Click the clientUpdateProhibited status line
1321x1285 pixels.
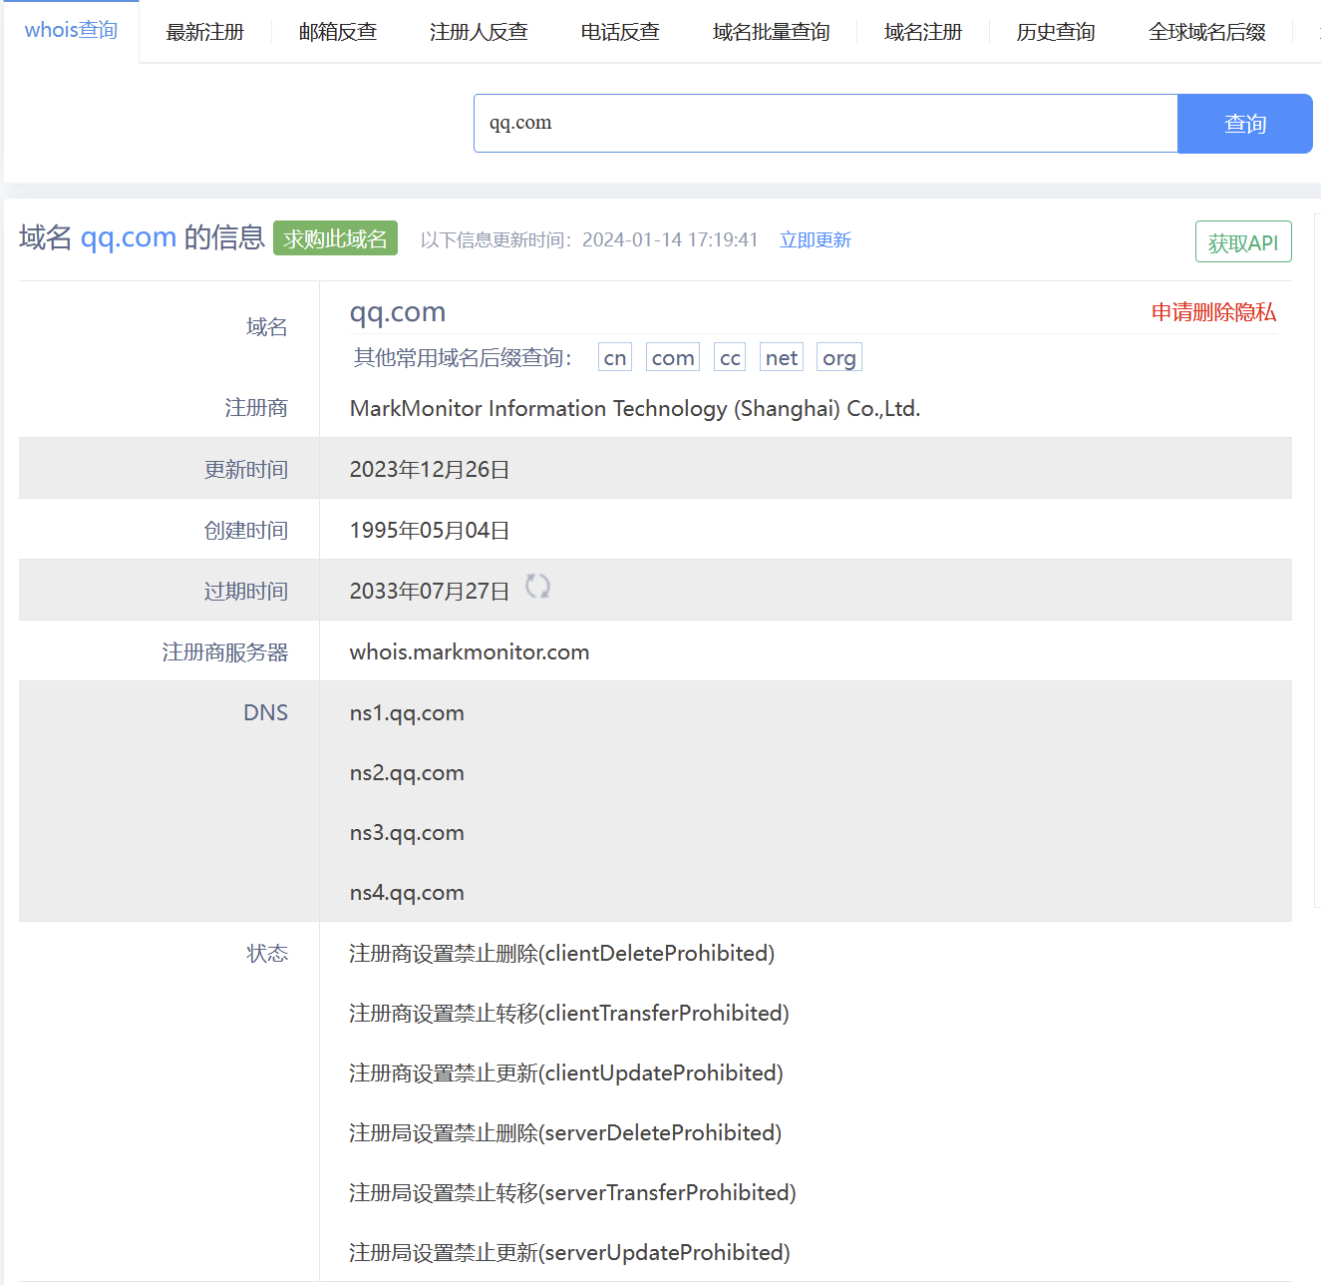566,1073
